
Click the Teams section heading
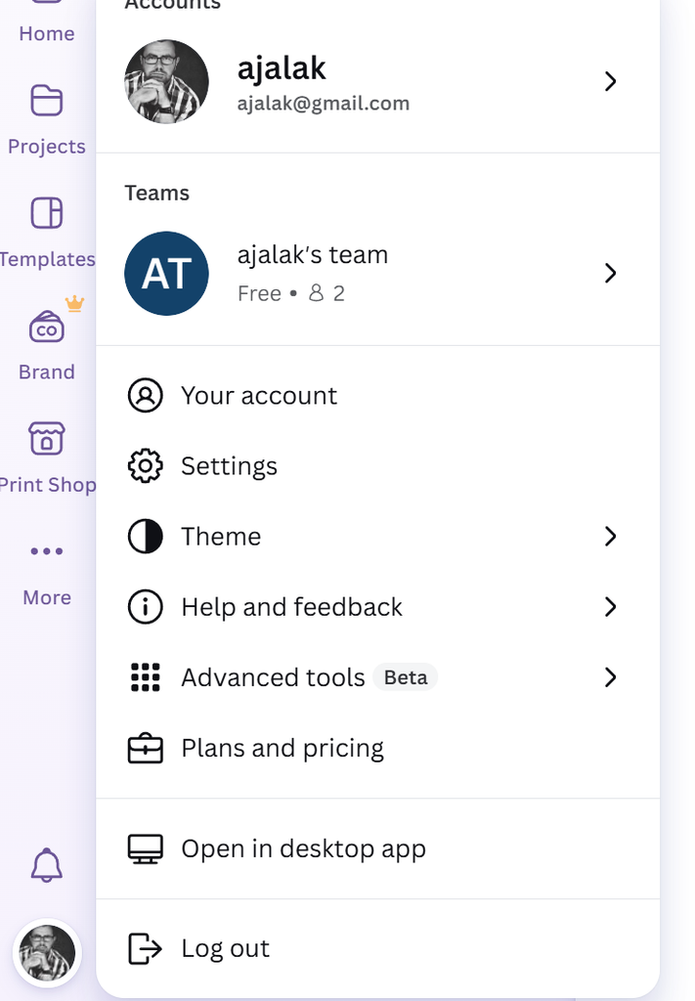pyautogui.click(x=157, y=193)
